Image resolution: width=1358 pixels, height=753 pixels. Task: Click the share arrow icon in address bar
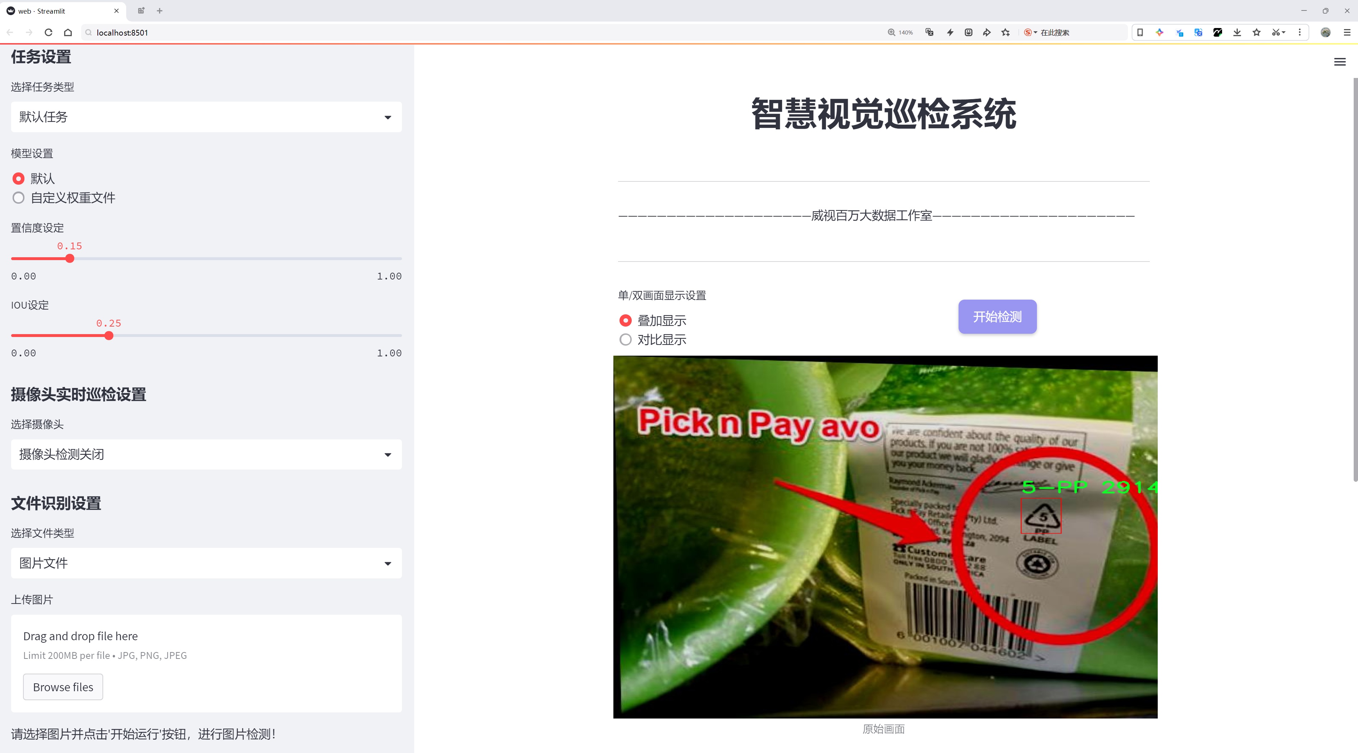(x=987, y=32)
